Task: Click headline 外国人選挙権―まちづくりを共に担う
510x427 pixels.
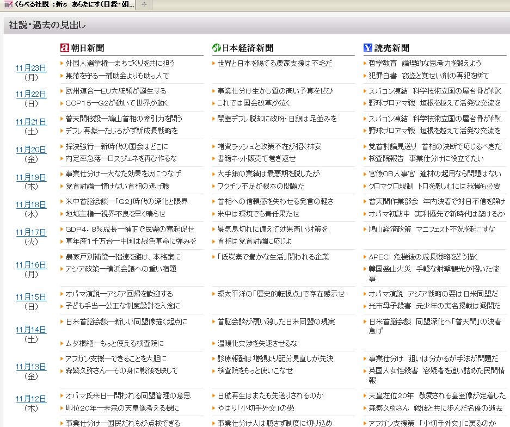Action: click(x=120, y=63)
